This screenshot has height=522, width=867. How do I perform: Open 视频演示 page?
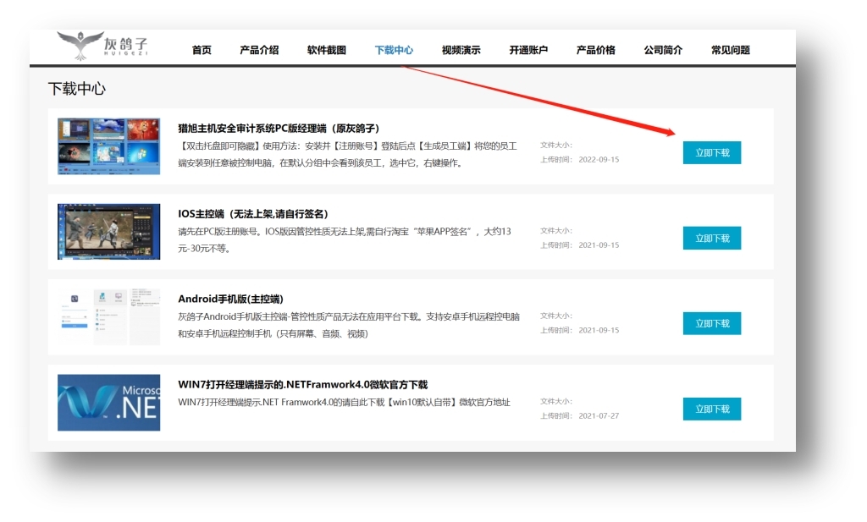[x=461, y=50]
